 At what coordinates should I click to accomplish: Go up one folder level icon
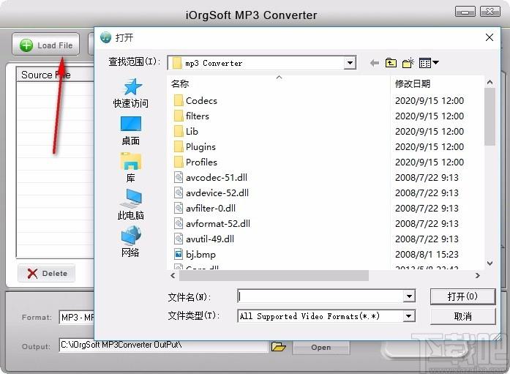pos(391,62)
